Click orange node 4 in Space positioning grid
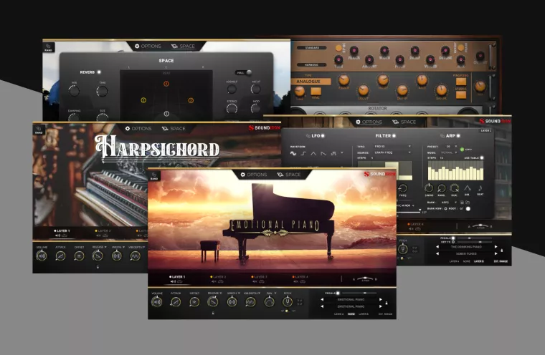The width and height of the screenshot is (545, 355). tap(166, 84)
